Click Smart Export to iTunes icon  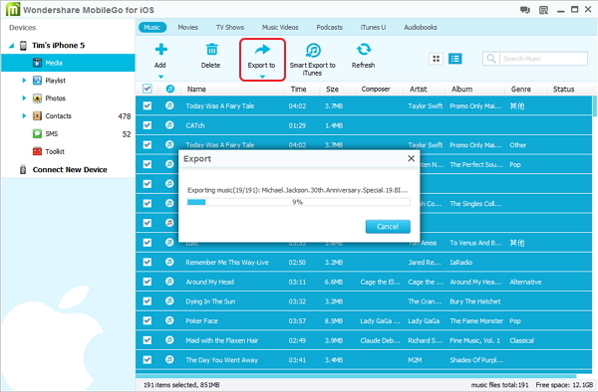point(313,50)
